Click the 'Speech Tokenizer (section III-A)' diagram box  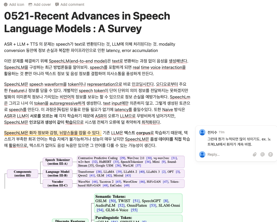58,162
